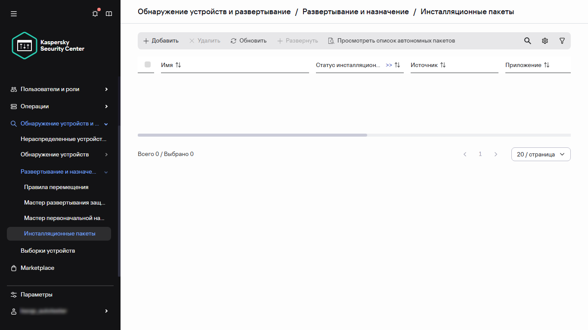Open Просмотреть список автономных пакетов
The image size is (588, 330).
pos(391,40)
